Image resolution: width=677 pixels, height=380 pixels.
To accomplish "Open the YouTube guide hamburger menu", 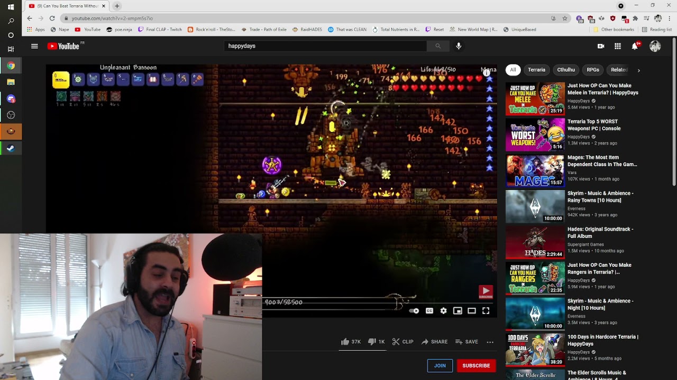I will pyautogui.click(x=34, y=46).
